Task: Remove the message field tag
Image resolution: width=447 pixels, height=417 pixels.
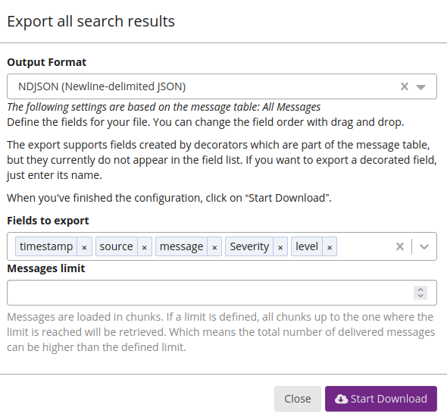Action: pyautogui.click(x=214, y=246)
